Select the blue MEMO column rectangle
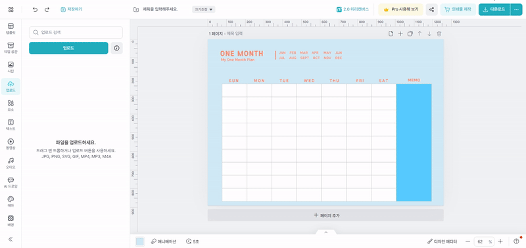The image size is (526, 248). coord(414,142)
